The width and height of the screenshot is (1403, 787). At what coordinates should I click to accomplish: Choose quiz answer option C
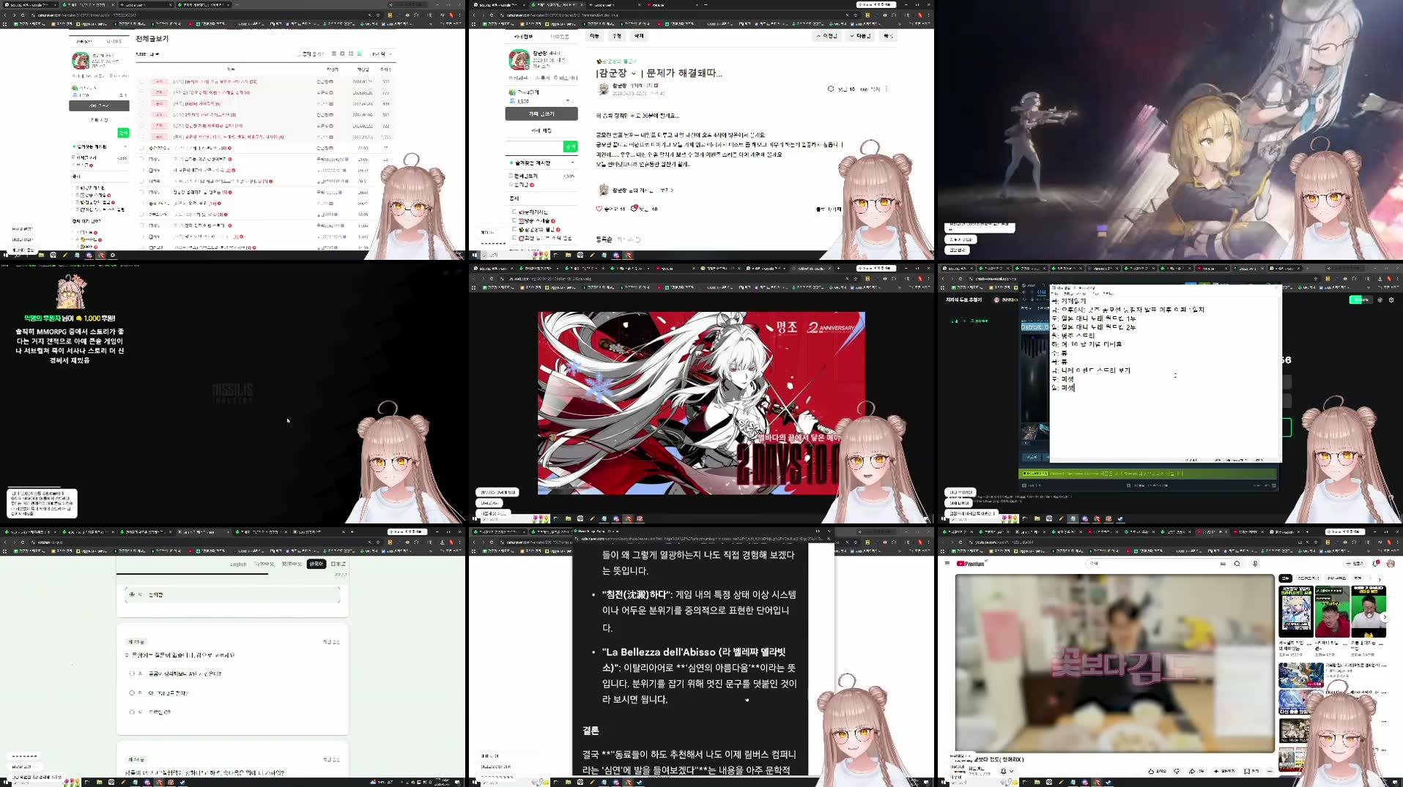[132, 712]
